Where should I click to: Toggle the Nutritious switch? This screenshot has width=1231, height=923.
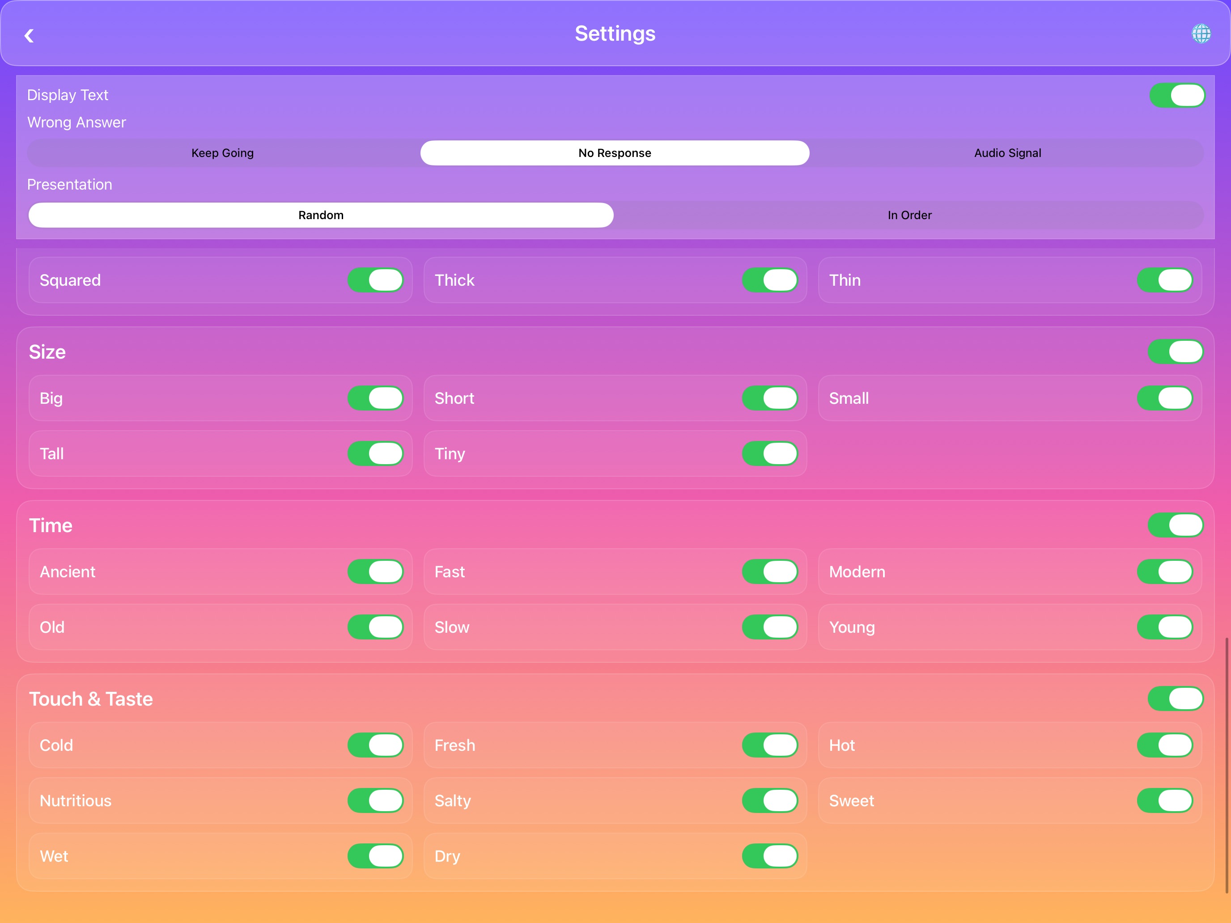(376, 800)
